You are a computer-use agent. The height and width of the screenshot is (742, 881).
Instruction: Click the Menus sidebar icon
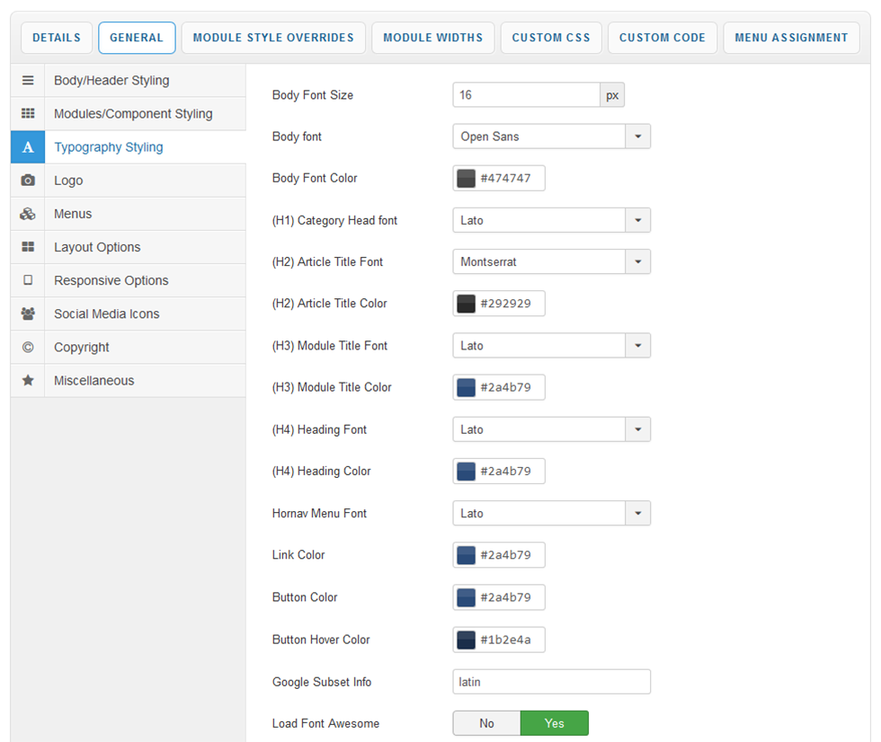coord(28,214)
